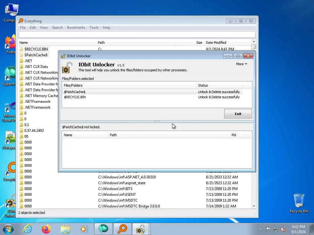
Task: Open the Help menu in Everything
Action: [x=106, y=27]
